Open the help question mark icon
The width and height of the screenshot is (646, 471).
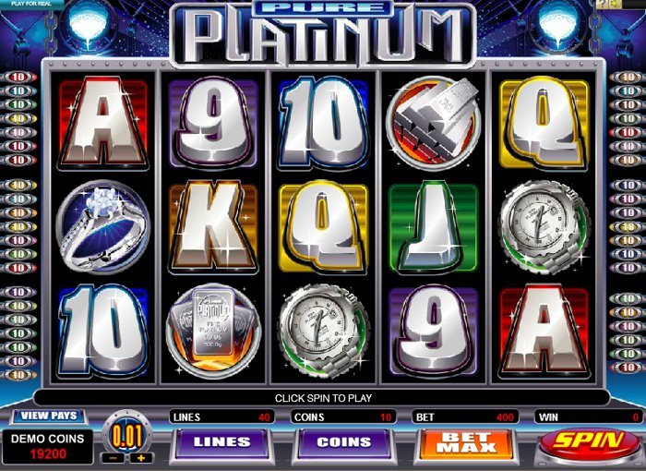(x=604, y=4)
